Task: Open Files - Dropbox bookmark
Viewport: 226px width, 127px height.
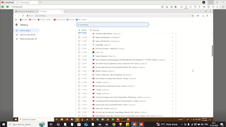Action: pos(81,20)
